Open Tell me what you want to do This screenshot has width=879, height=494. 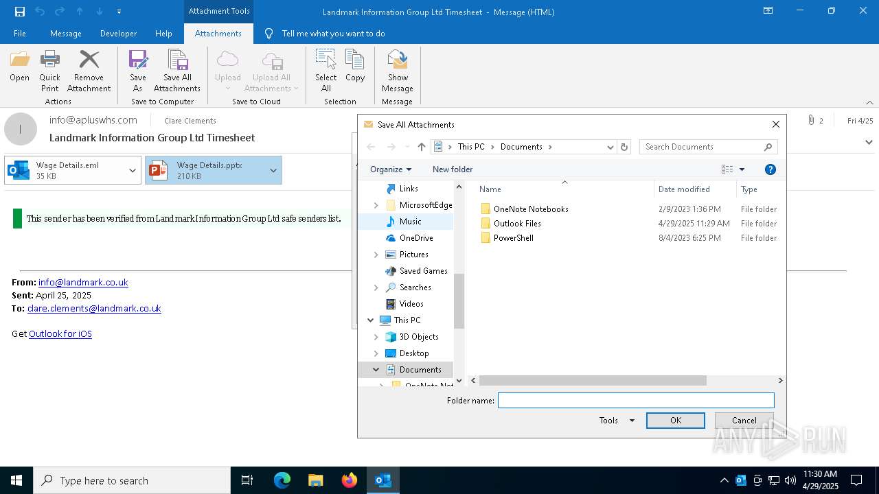[325, 34]
